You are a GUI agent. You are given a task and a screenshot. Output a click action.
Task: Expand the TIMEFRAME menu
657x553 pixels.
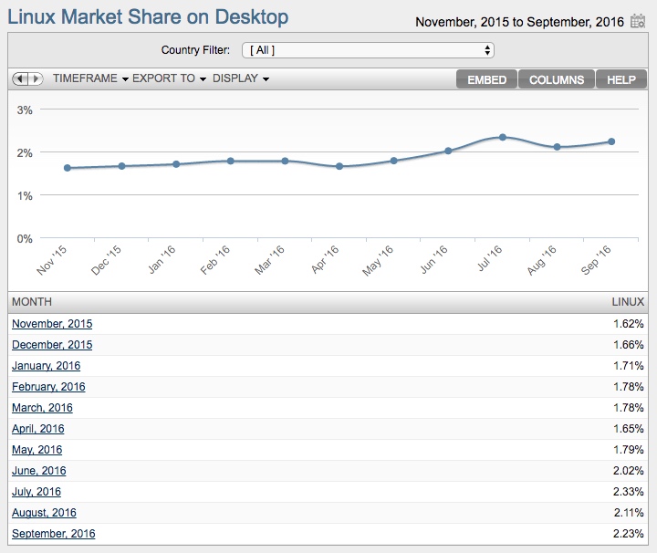90,79
